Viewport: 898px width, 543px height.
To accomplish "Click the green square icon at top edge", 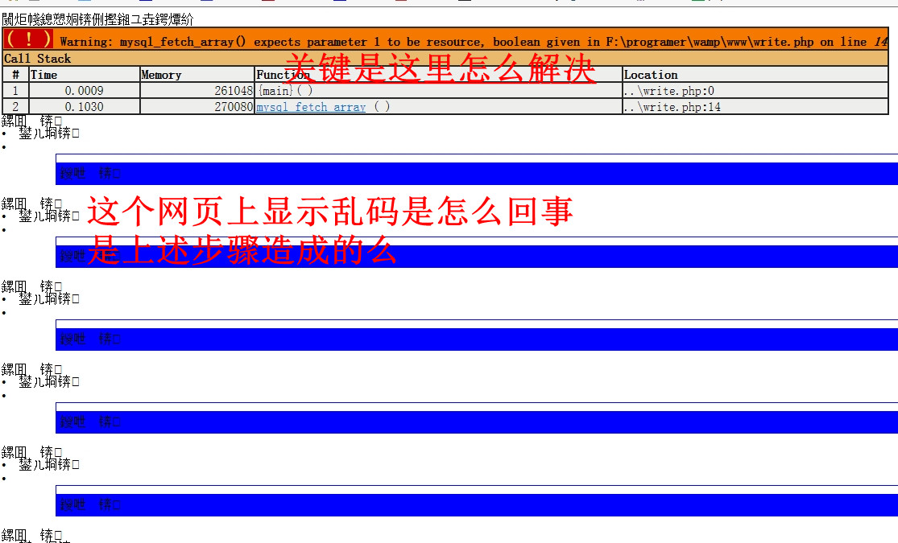I will tap(697, 2).
